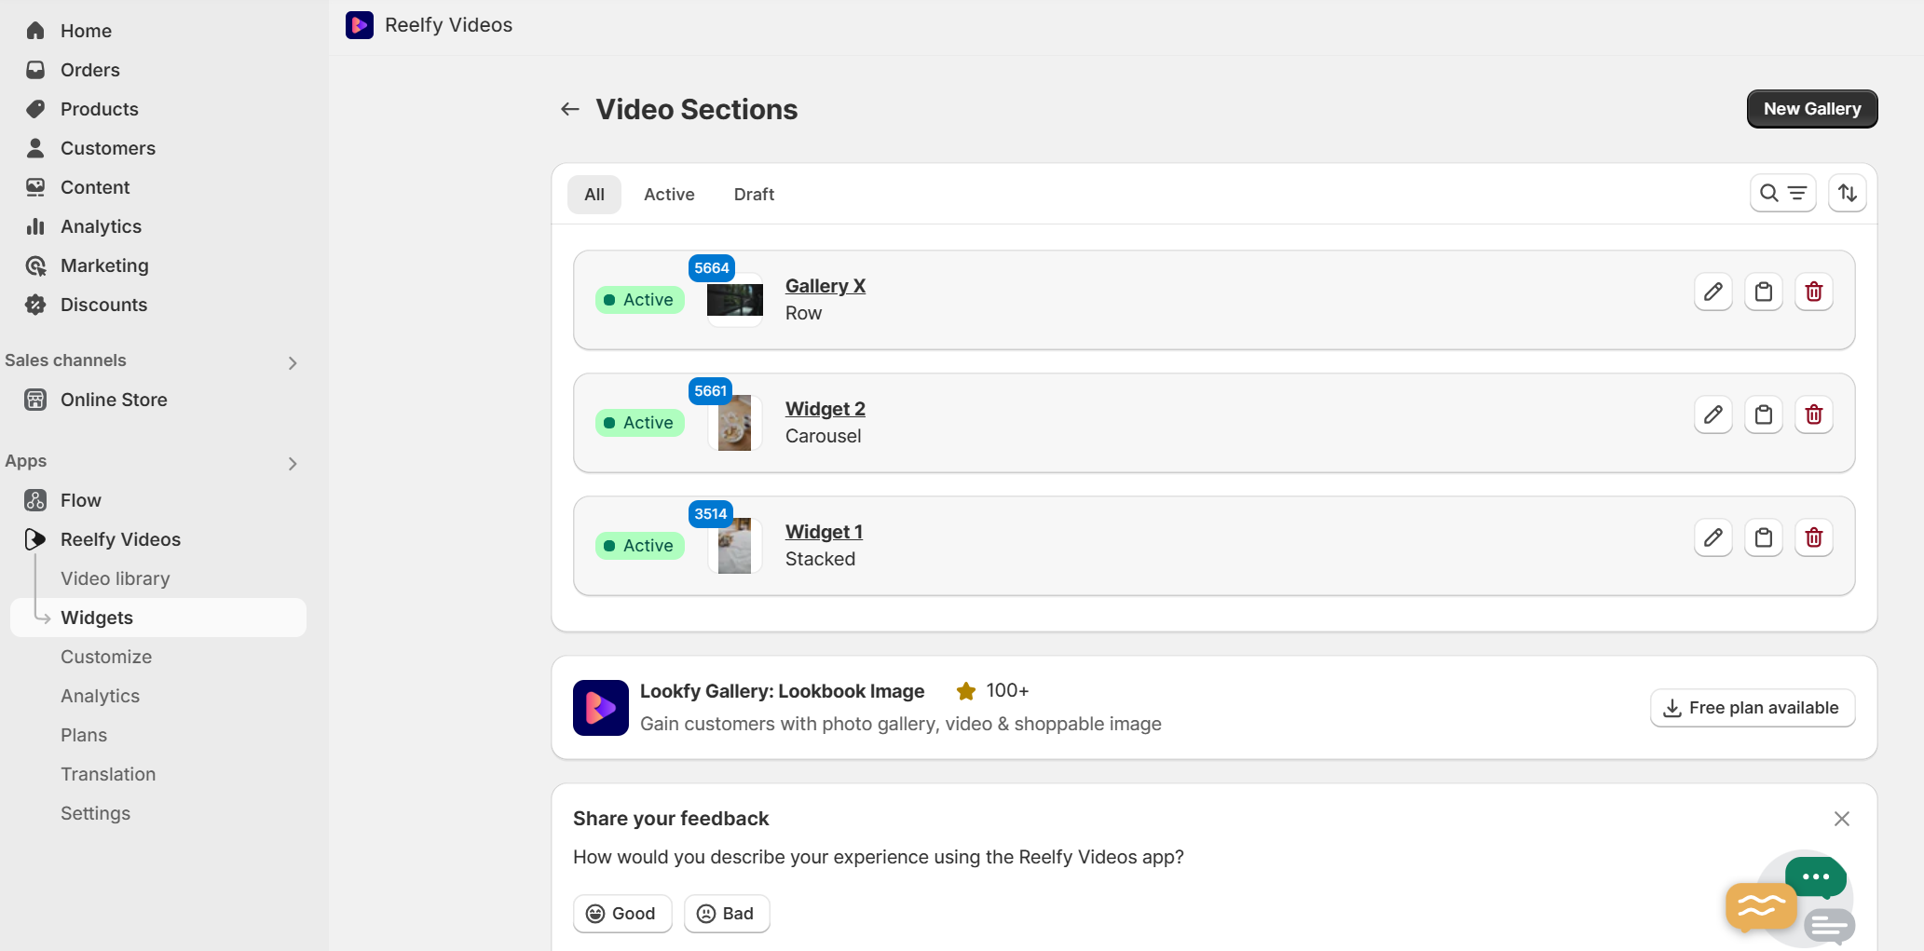Delete Gallery X with the trash icon
Viewport: 1924px width, 951px height.
(x=1813, y=292)
